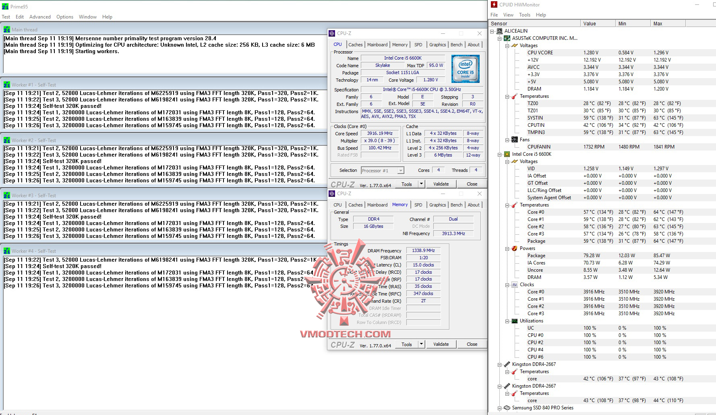Click the Samsung SSD 840 PRO drive icon

(x=507, y=408)
